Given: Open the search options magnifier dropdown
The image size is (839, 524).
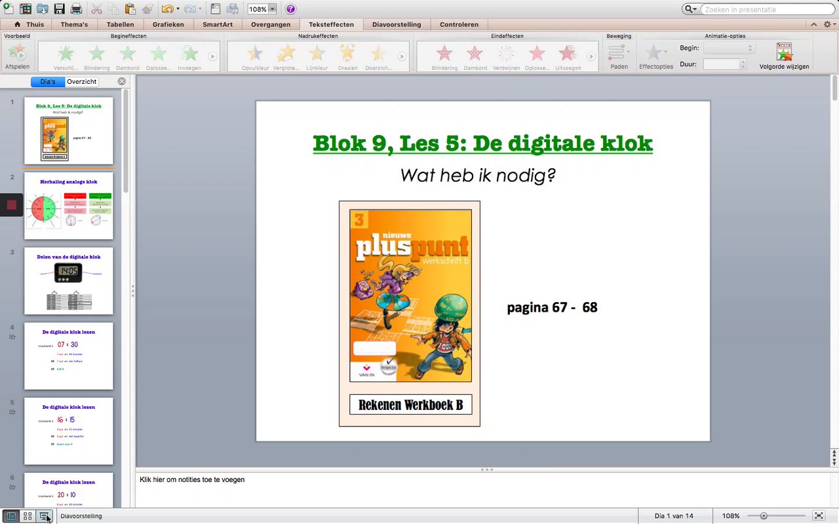Looking at the screenshot, I should tap(691, 9).
